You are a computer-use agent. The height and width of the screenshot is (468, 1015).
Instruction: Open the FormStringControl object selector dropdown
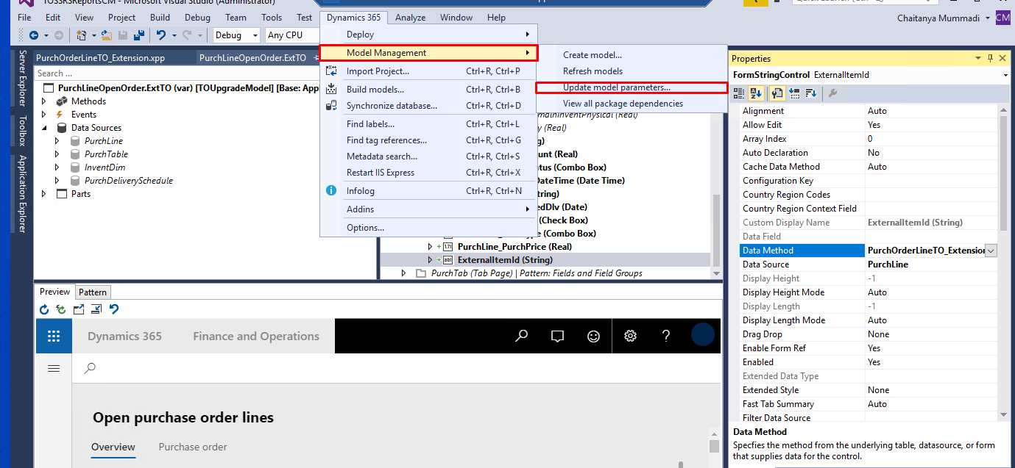point(1005,75)
